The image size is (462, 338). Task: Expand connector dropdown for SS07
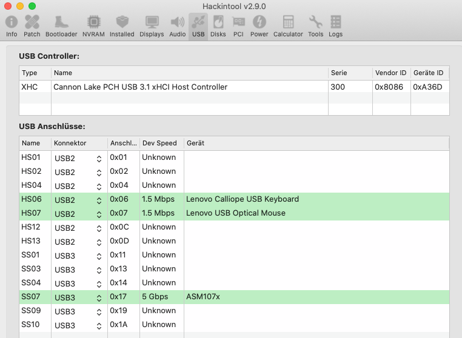coord(99,297)
